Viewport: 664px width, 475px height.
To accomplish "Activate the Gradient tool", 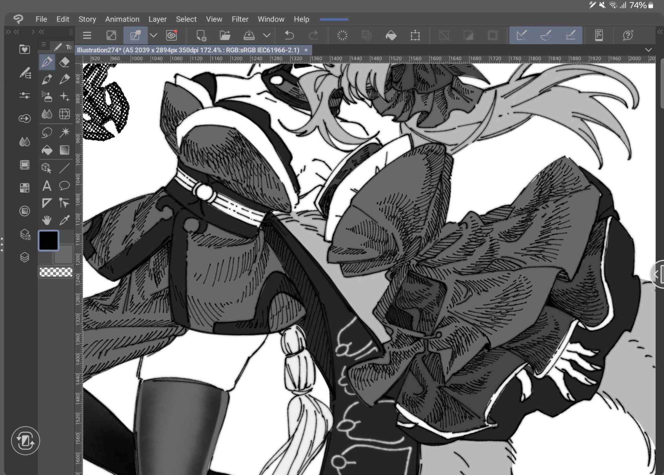I will [64, 150].
